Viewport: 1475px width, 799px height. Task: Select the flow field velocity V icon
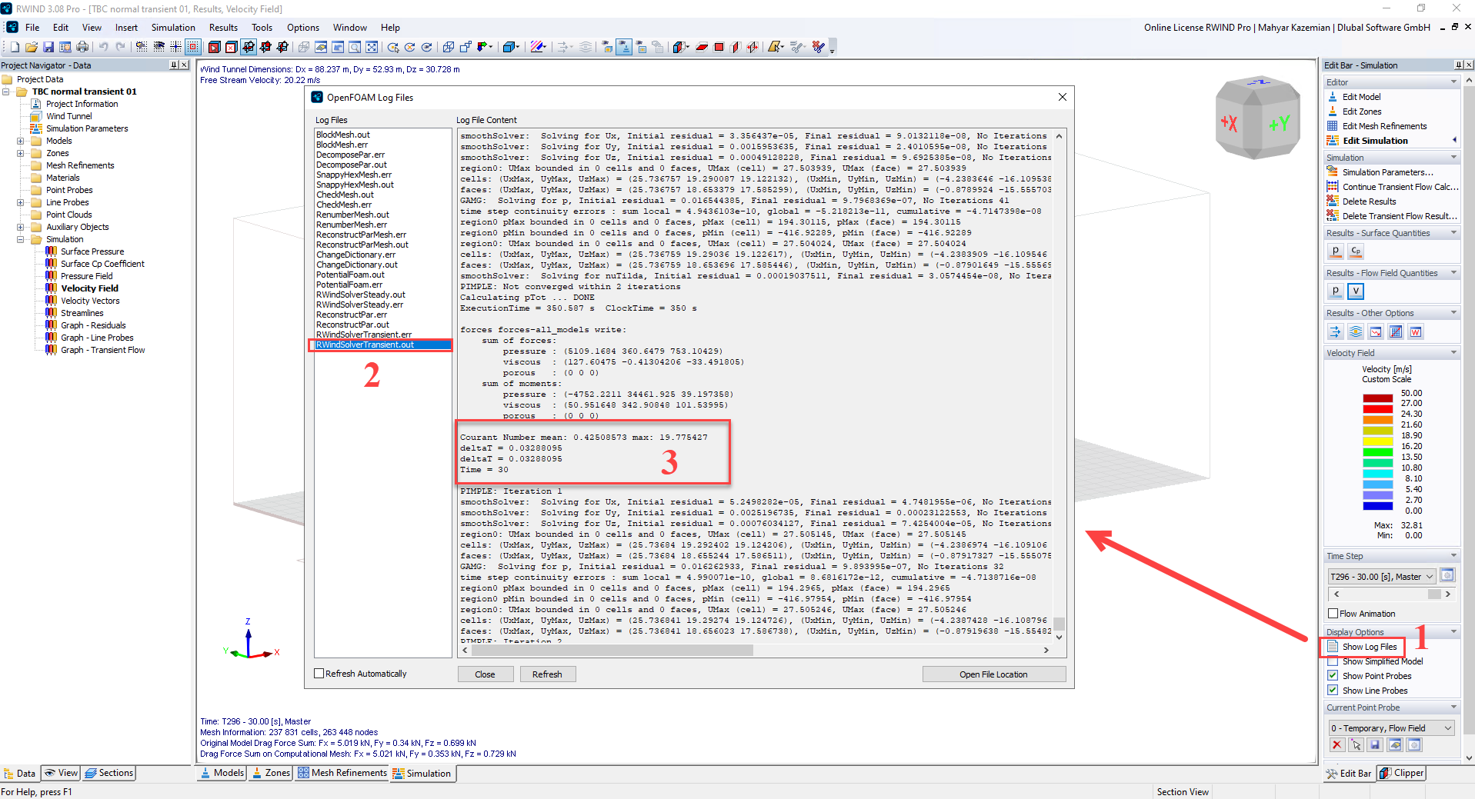tap(1356, 291)
